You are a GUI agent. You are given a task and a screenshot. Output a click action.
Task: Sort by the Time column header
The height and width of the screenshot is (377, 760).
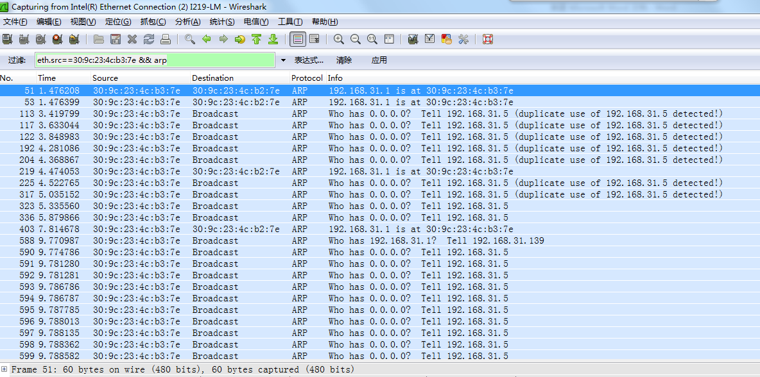click(64, 78)
